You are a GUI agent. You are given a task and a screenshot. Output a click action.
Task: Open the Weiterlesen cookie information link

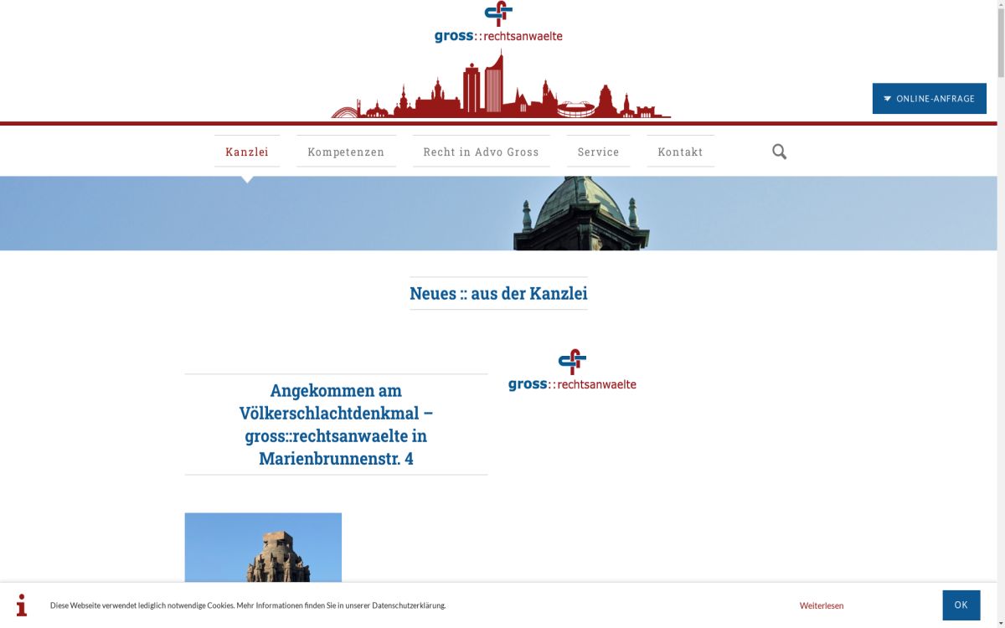[x=822, y=605]
